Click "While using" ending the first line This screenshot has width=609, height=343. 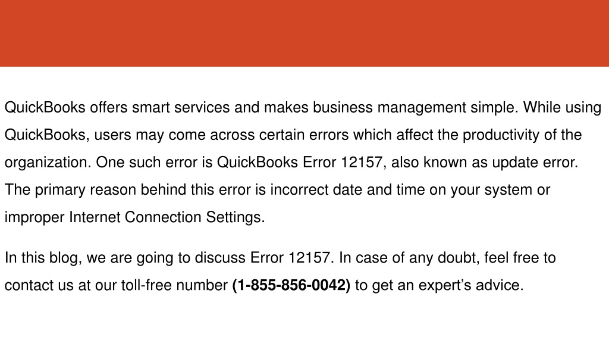(x=562, y=108)
